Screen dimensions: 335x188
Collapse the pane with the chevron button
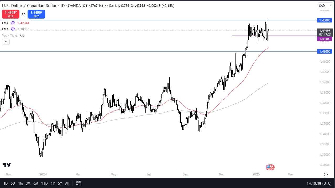(6, 42)
